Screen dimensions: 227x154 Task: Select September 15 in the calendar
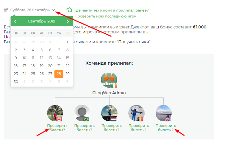click(x=67, y=58)
